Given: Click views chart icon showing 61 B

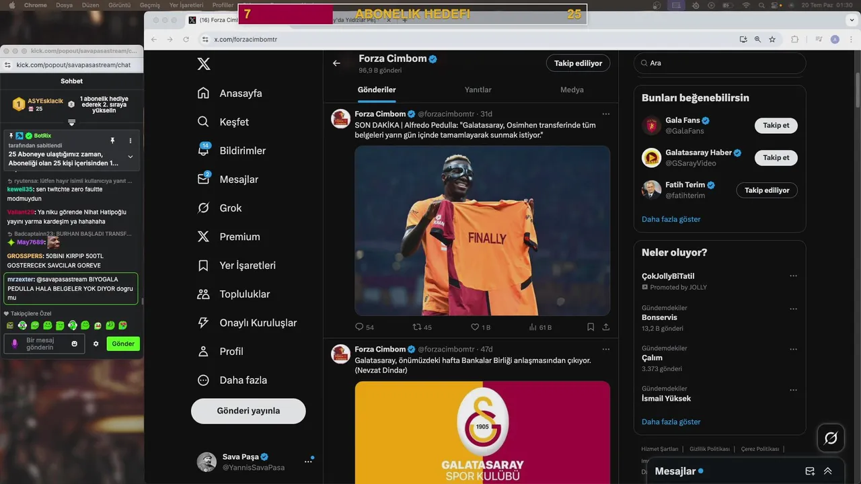Looking at the screenshot, I should (533, 327).
